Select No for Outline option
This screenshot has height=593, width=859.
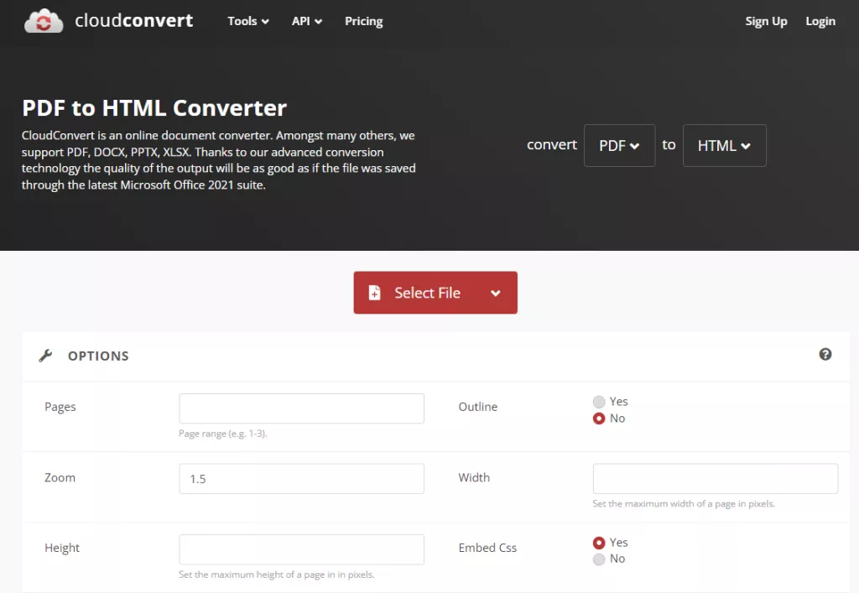pos(599,419)
